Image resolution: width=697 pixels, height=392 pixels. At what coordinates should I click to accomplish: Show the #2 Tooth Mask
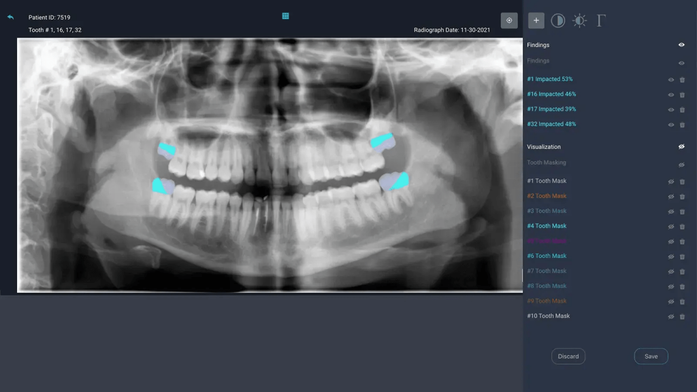(x=670, y=196)
